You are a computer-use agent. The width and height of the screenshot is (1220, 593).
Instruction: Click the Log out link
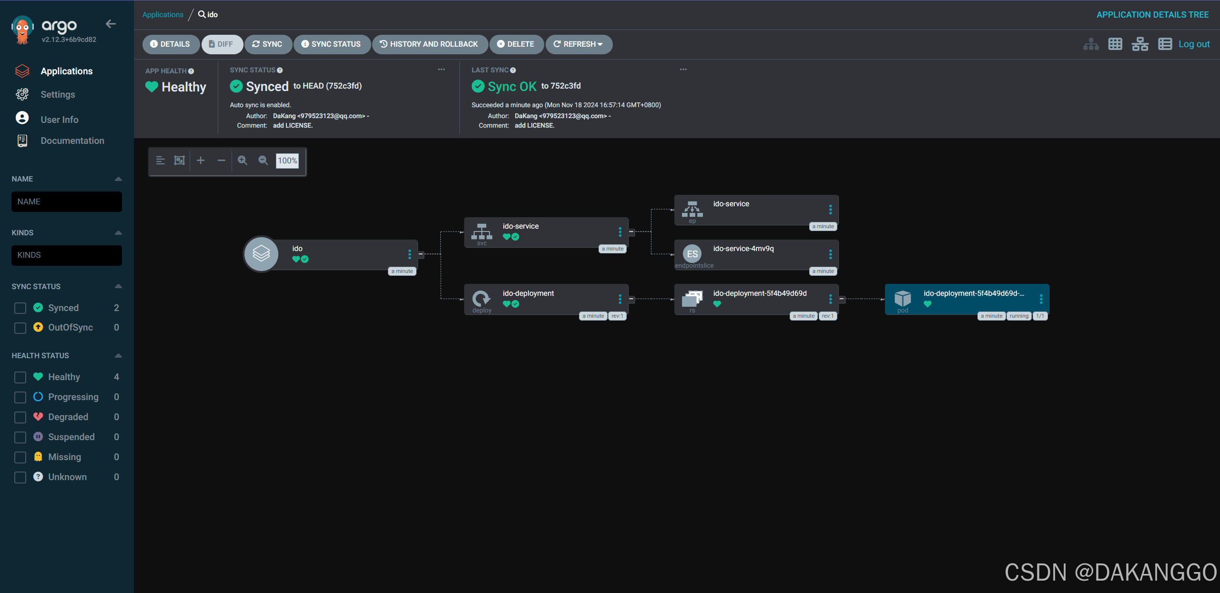(1194, 44)
